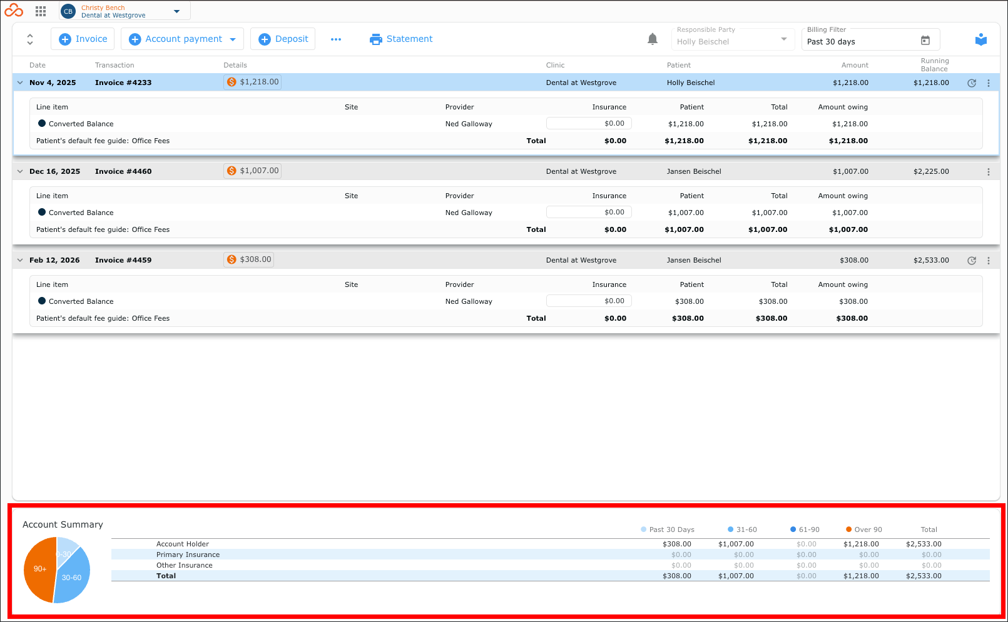1008x622 pixels.
Task: Click the Date column header
Action: point(38,65)
